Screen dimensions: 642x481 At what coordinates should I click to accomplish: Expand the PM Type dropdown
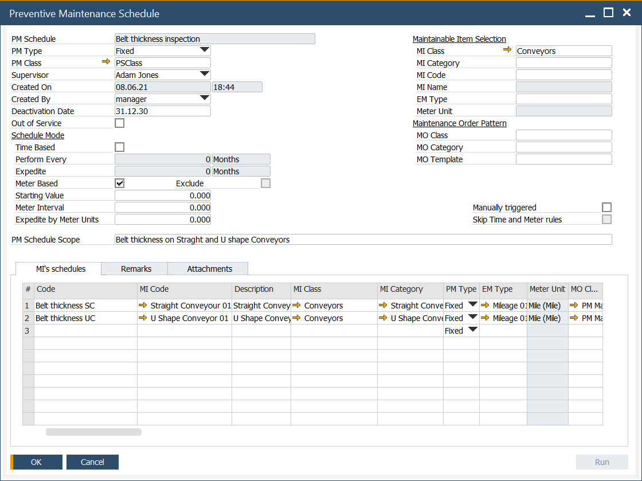point(205,50)
